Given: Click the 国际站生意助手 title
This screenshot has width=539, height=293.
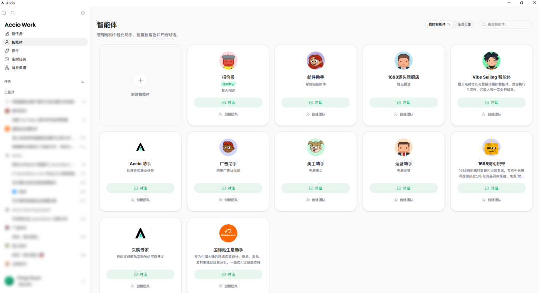Looking at the screenshot, I should [228, 250].
